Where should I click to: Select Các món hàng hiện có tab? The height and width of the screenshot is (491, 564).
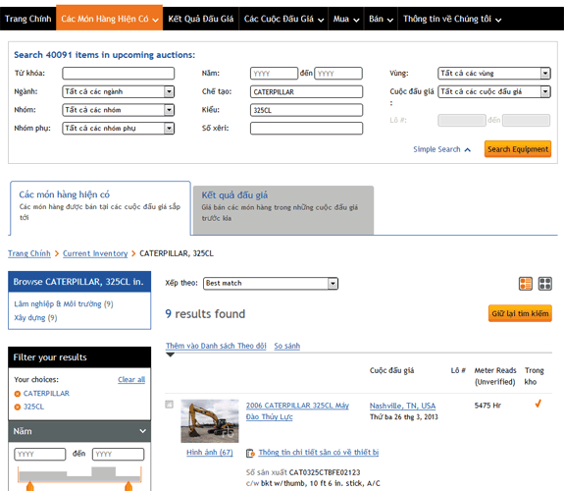coord(100,208)
